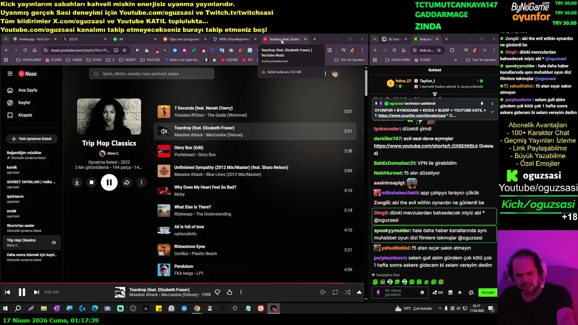578x325 pixels.
Task: Open the Şarkılarım playlist in the sidebar
Action: point(31,199)
